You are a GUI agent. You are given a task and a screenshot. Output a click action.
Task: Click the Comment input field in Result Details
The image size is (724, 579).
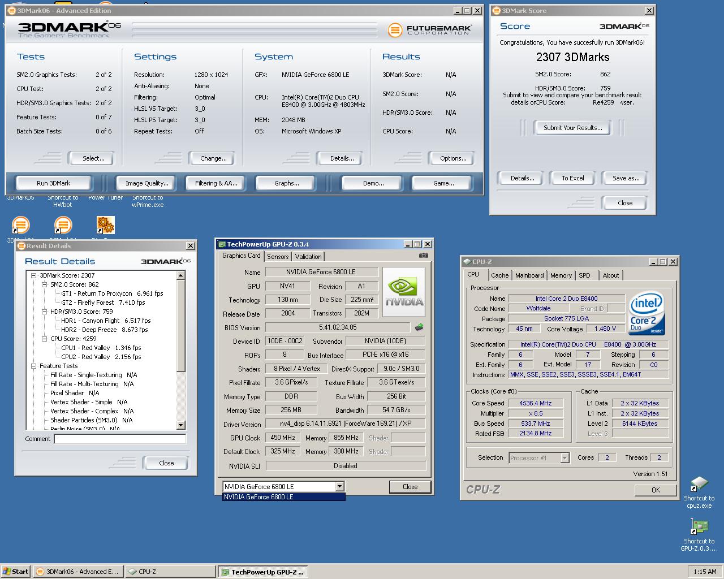[x=120, y=439]
